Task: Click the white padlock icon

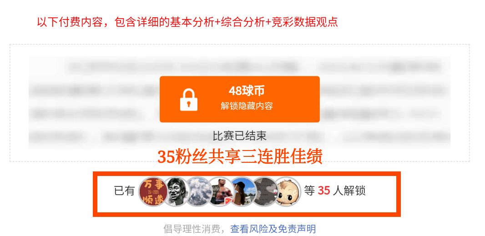Action: pyautogui.click(x=189, y=100)
